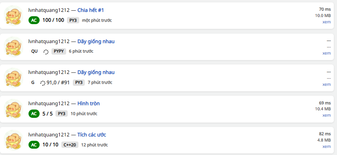Image resolution: width=337 pixels, height=155 pixels.
Task: Open the "Chia hết #1" problem link
Action: (x=91, y=10)
